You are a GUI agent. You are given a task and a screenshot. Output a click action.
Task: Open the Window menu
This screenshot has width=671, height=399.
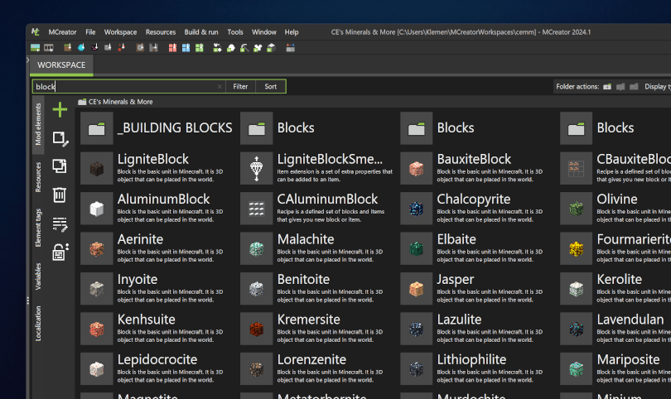coord(264,32)
